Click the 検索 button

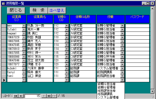39,11
